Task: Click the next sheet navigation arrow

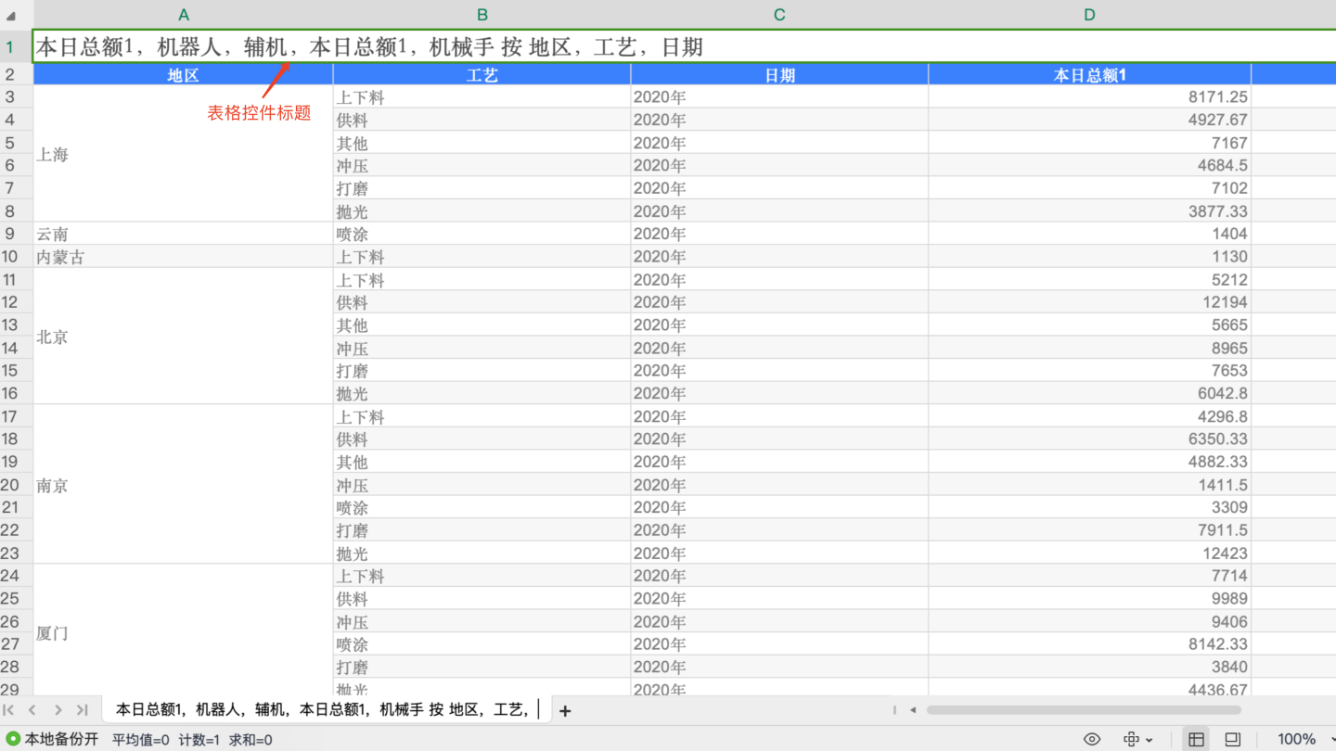Action: coord(58,710)
